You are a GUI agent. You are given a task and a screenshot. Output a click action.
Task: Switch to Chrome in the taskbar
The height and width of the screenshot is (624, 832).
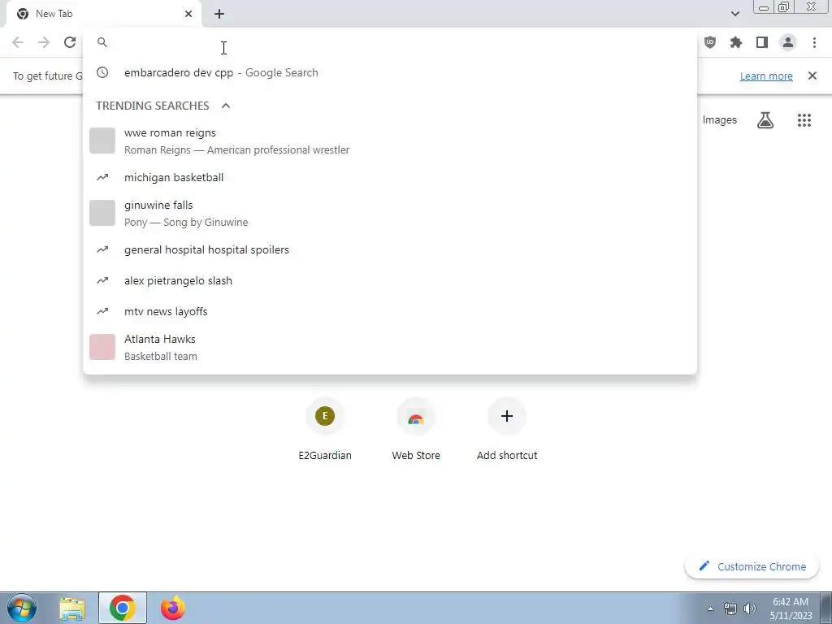pos(123,608)
